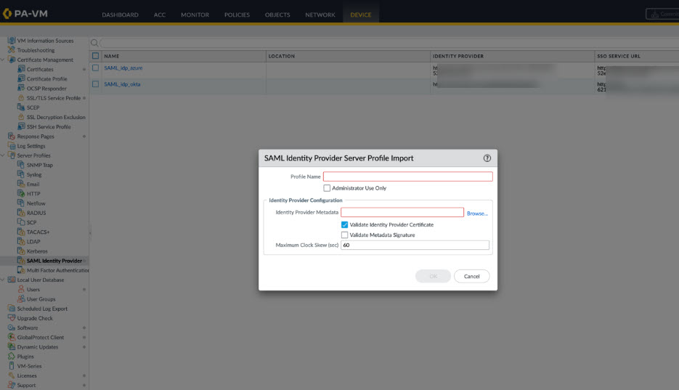The height and width of the screenshot is (390, 679).
Task: Click the Log Settings icon
Action: [12, 145]
